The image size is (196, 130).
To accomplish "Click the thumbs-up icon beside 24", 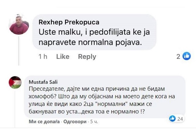I will coord(172,118).
